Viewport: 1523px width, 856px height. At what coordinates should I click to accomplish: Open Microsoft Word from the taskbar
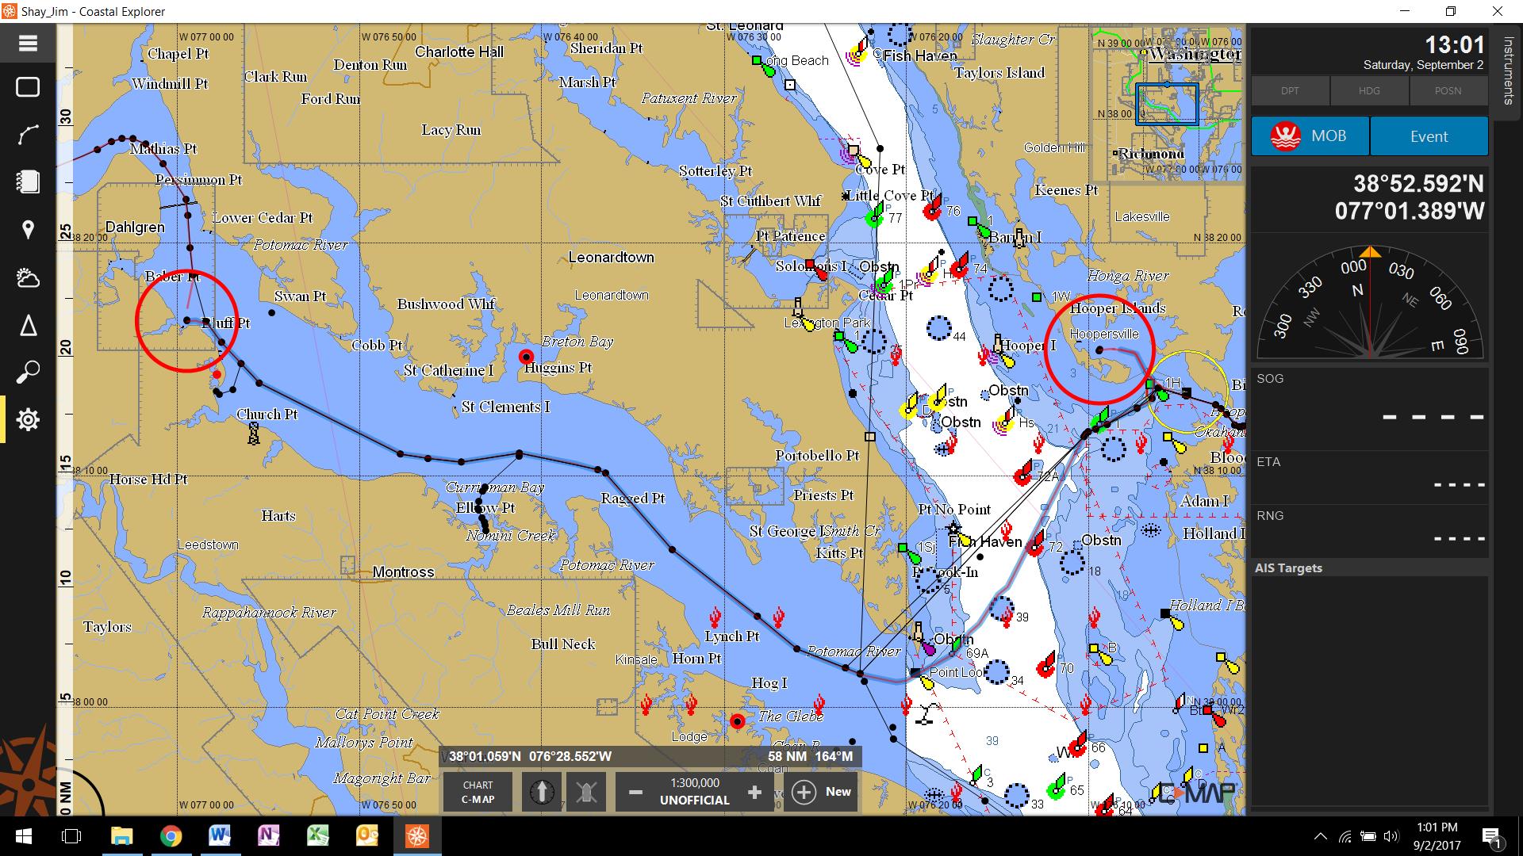pyautogui.click(x=220, y=836)
